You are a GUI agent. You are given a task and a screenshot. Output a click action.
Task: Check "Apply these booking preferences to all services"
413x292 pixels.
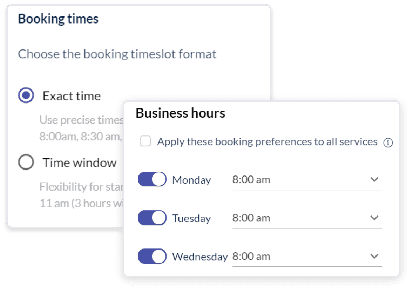[145, 141]
